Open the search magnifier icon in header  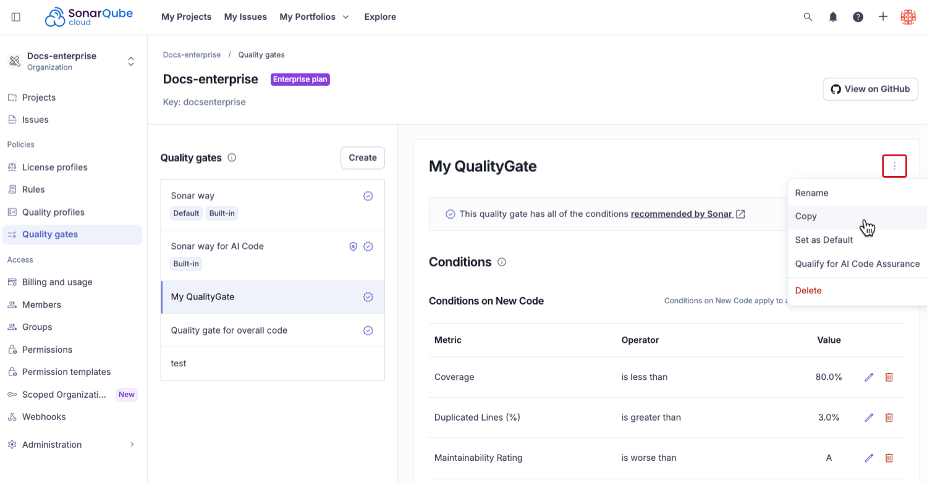808,17
